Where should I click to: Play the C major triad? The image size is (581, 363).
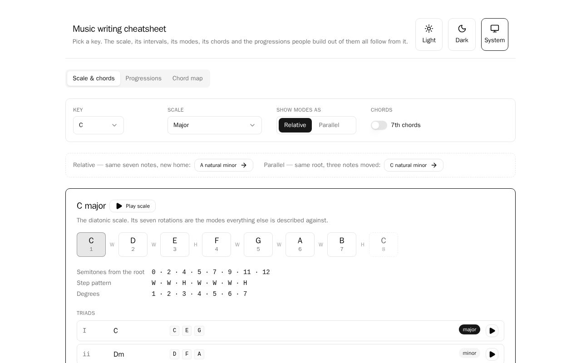point(492,331)
